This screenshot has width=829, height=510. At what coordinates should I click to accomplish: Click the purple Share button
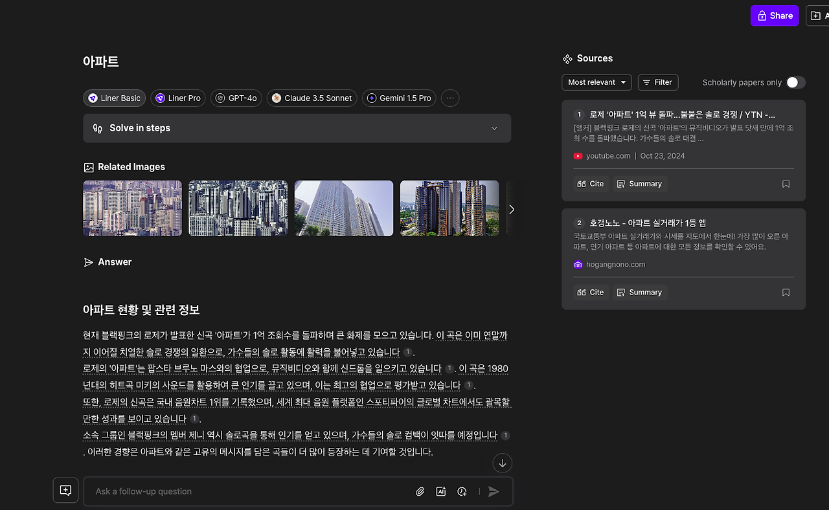tap(775, 16)
